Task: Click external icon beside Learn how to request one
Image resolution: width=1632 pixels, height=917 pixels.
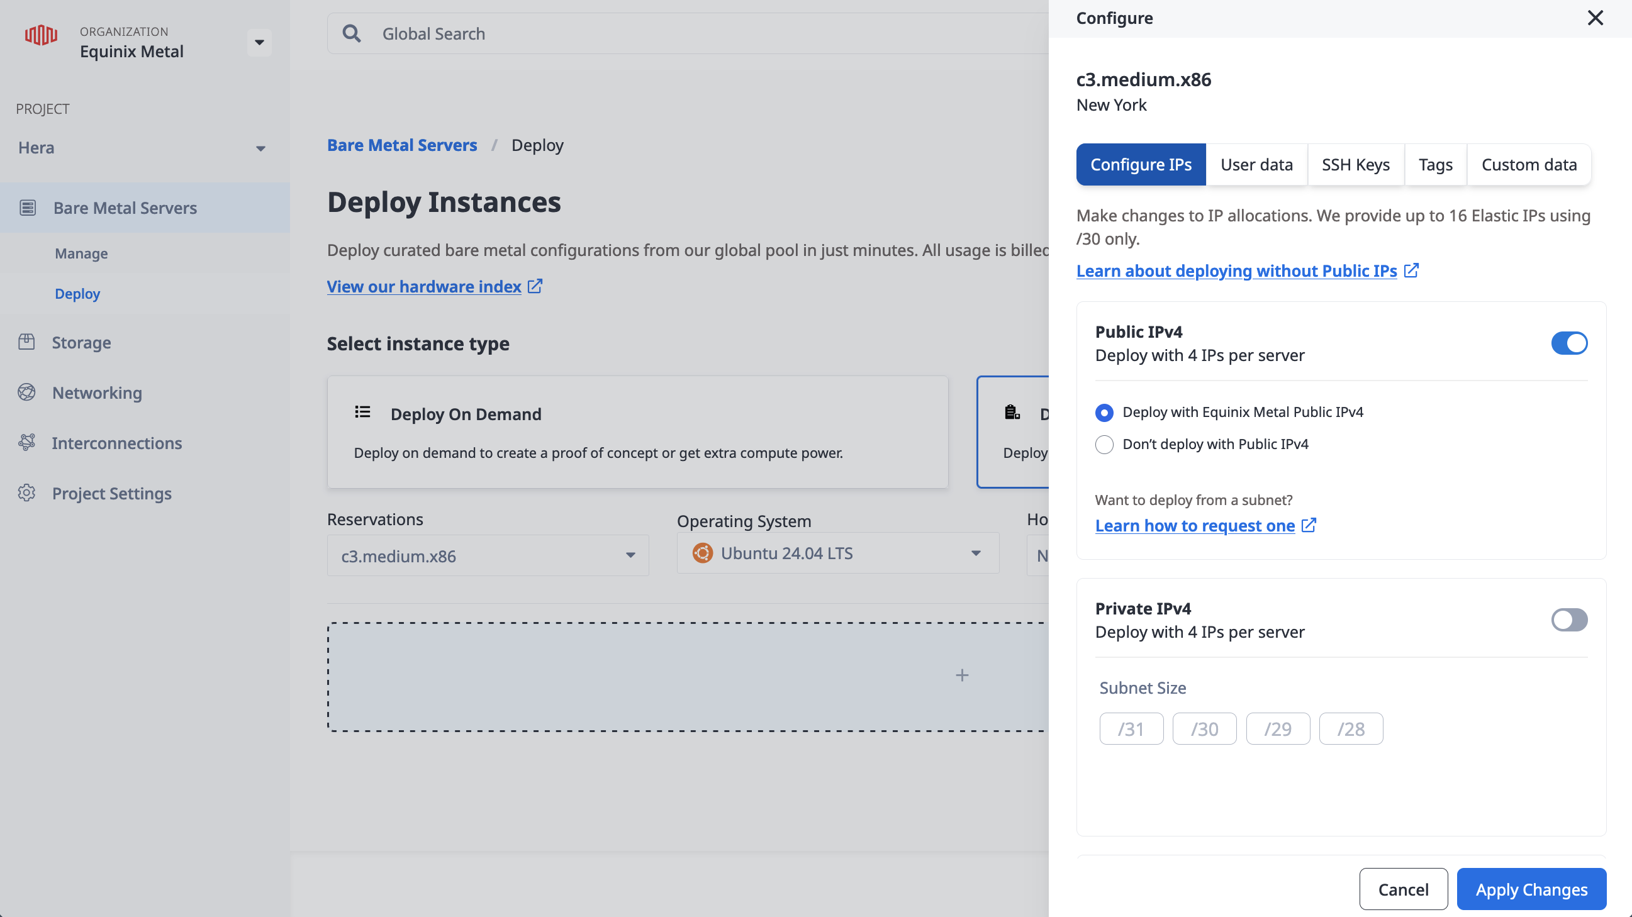Action: [x=1309, y=525]
